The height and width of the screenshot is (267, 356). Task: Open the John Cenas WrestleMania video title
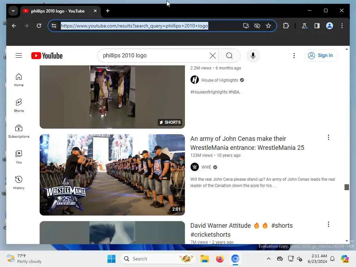[247, 143]
